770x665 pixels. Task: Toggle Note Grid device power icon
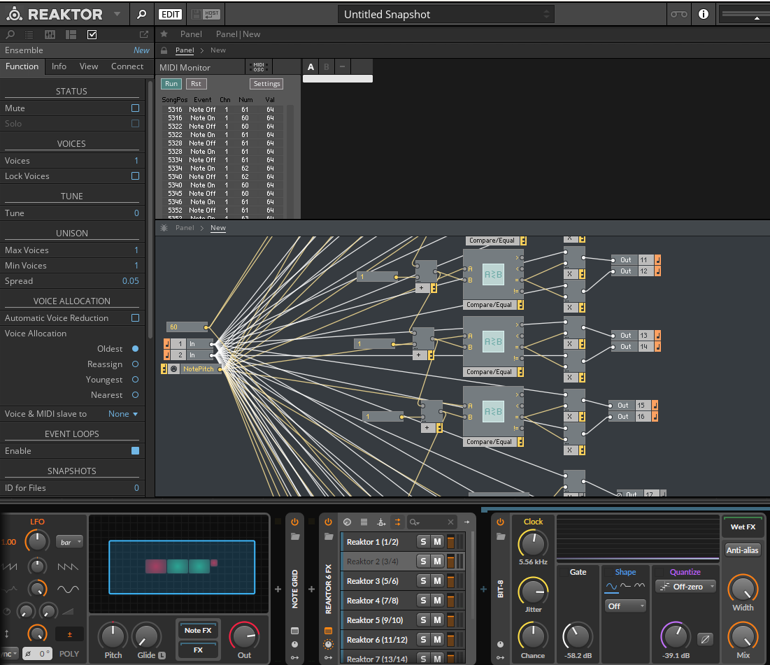tap(294, 522)
